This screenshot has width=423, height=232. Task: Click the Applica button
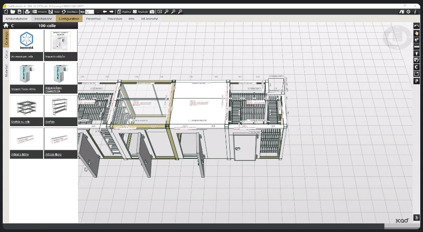pos(124,12)
